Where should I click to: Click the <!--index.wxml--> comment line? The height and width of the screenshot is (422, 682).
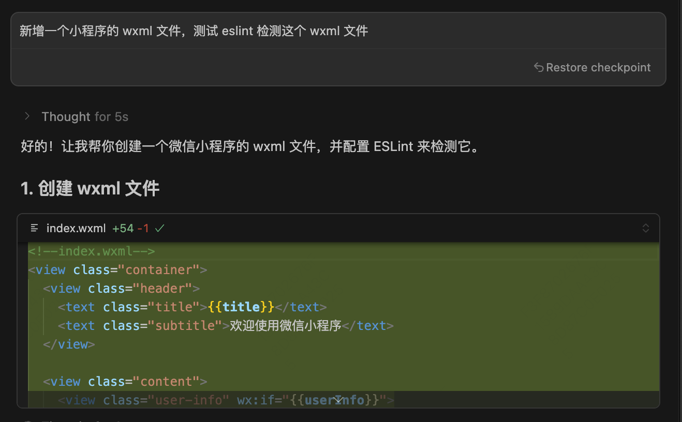(x=91, y=251)
